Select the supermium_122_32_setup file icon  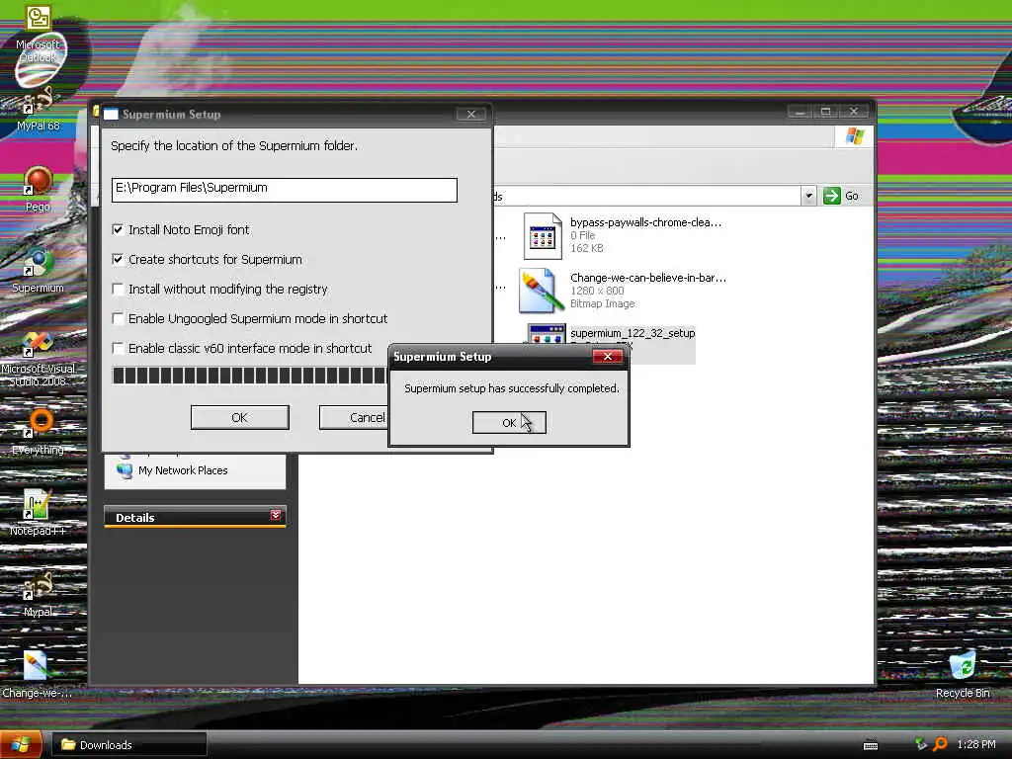tap(546, 333)
